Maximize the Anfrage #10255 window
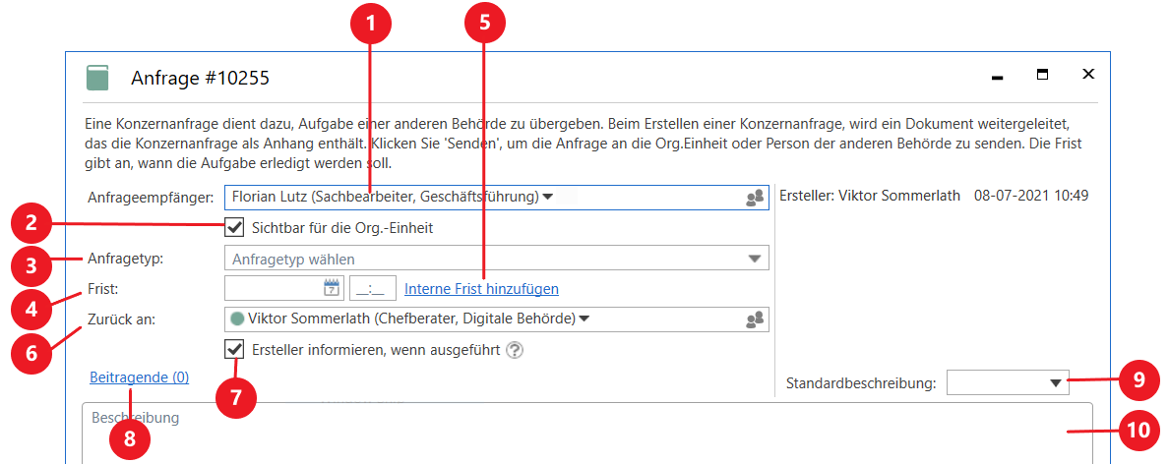 1042,75
